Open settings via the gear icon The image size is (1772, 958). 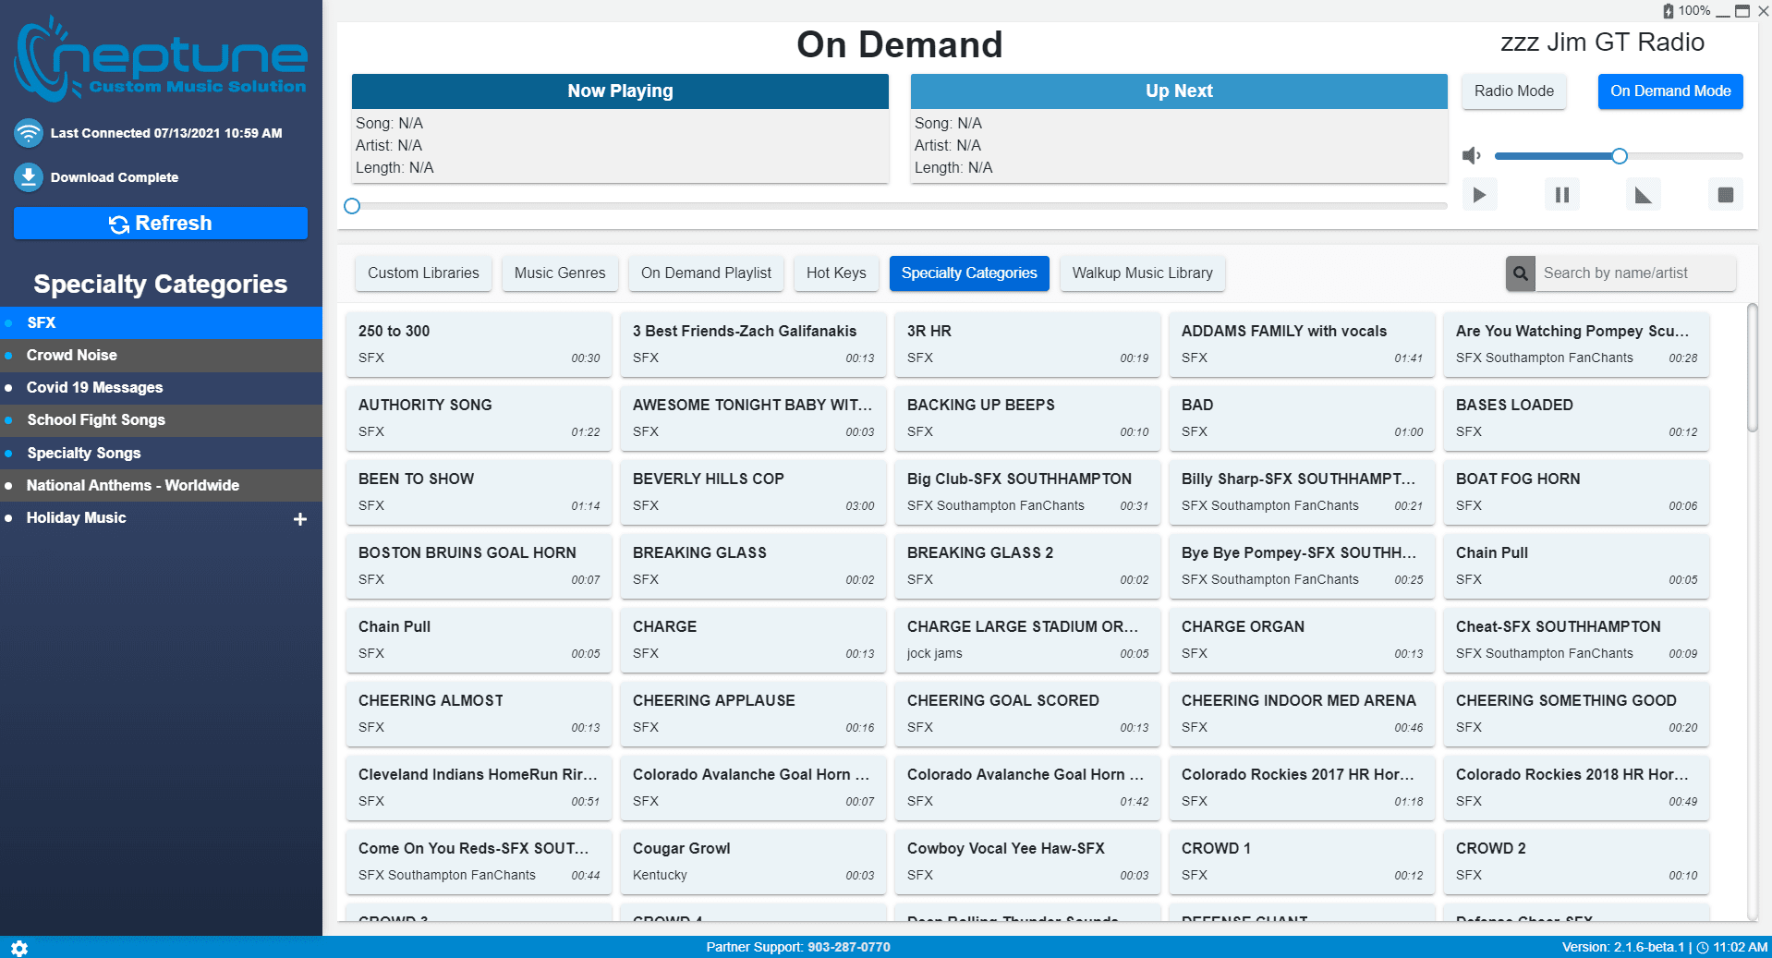coord(19,948)
